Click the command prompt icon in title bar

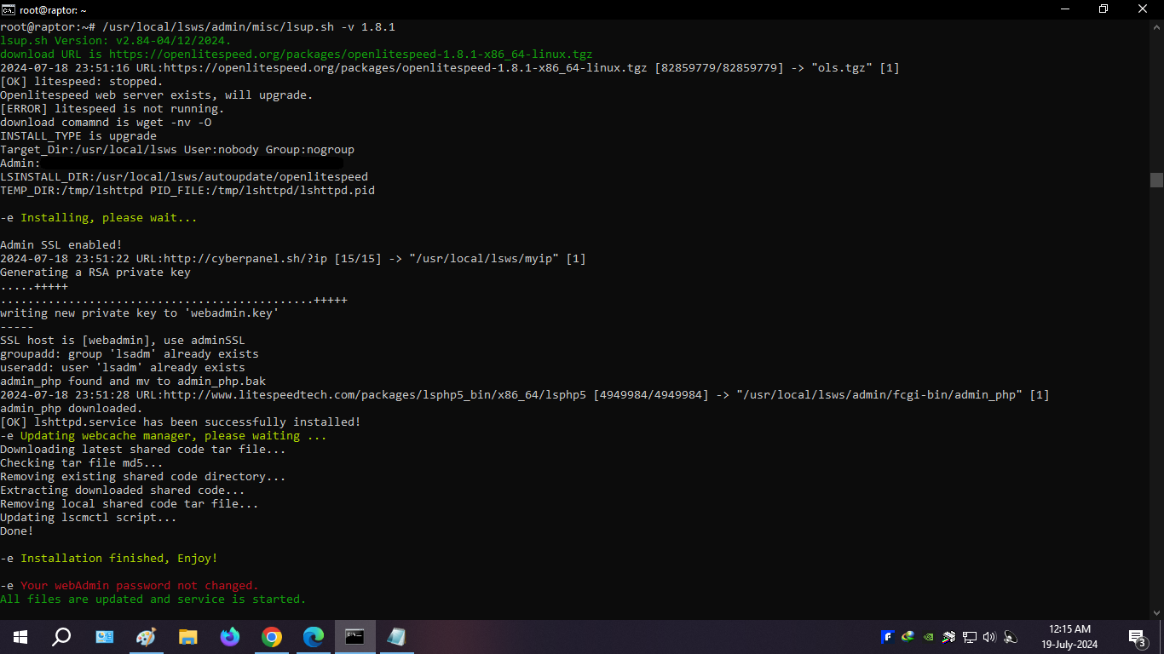click(x=9, y=9)
